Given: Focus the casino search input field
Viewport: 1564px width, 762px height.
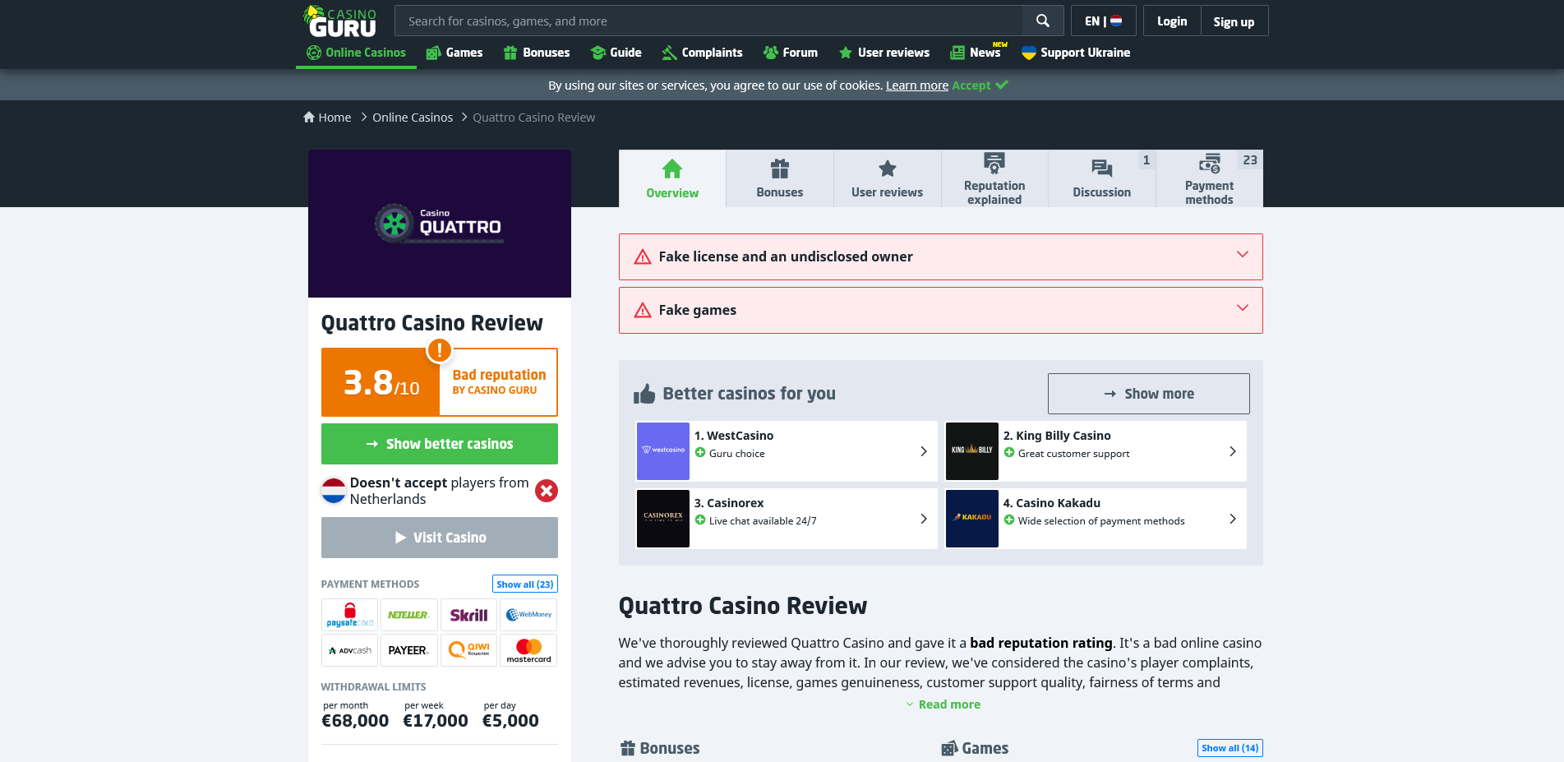Looking at the screenshot, I should point(708,21).
